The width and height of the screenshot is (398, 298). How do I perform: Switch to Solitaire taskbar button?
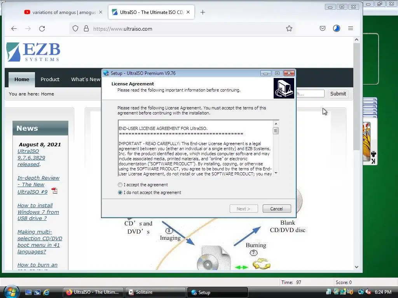[155, 292]
